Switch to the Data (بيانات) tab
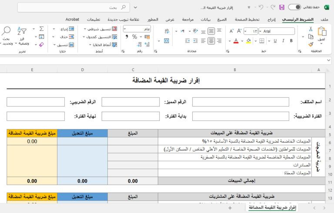The image size is (334, 213). pos(206,20)
